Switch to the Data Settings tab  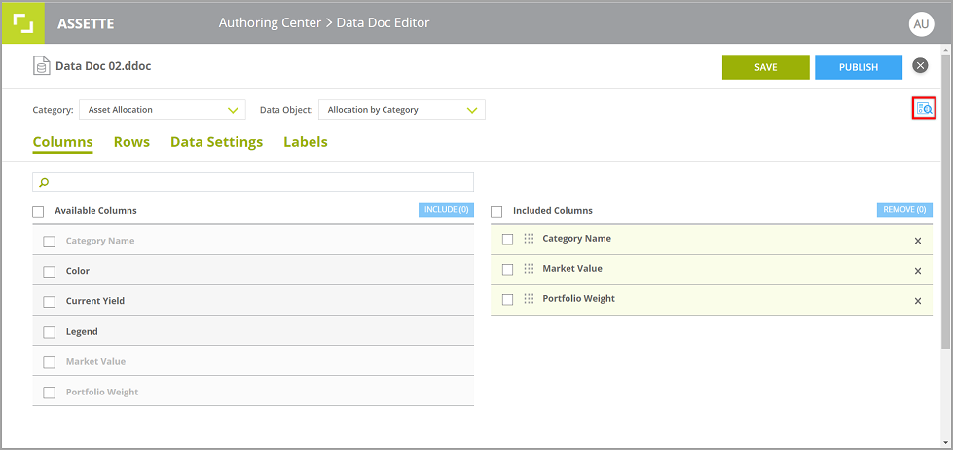(216, 142)
